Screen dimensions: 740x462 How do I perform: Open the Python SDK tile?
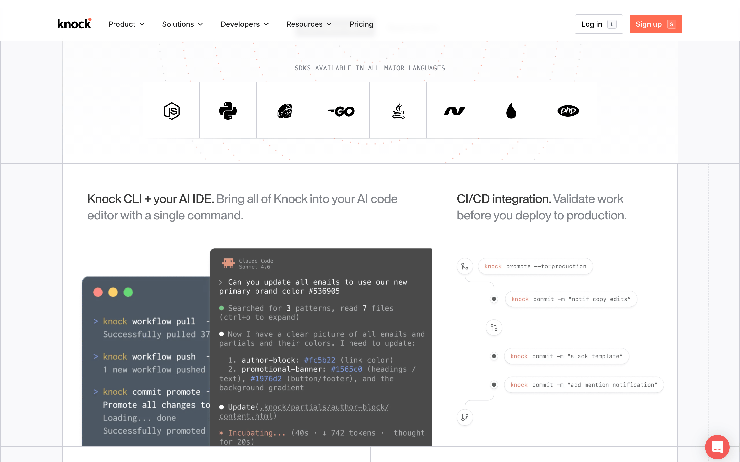click(x=228, y=110)
